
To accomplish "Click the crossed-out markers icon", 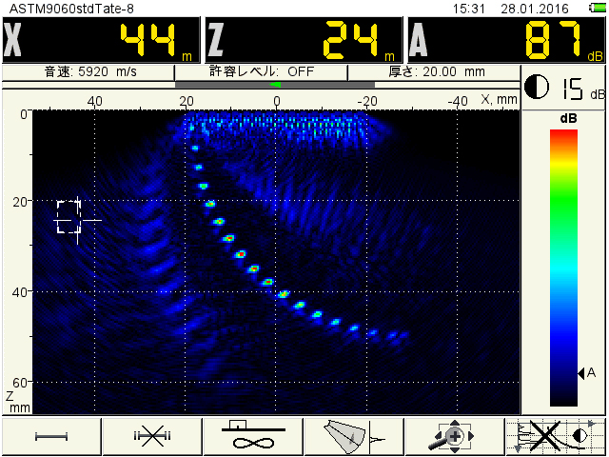I will (x=152, y=436).
